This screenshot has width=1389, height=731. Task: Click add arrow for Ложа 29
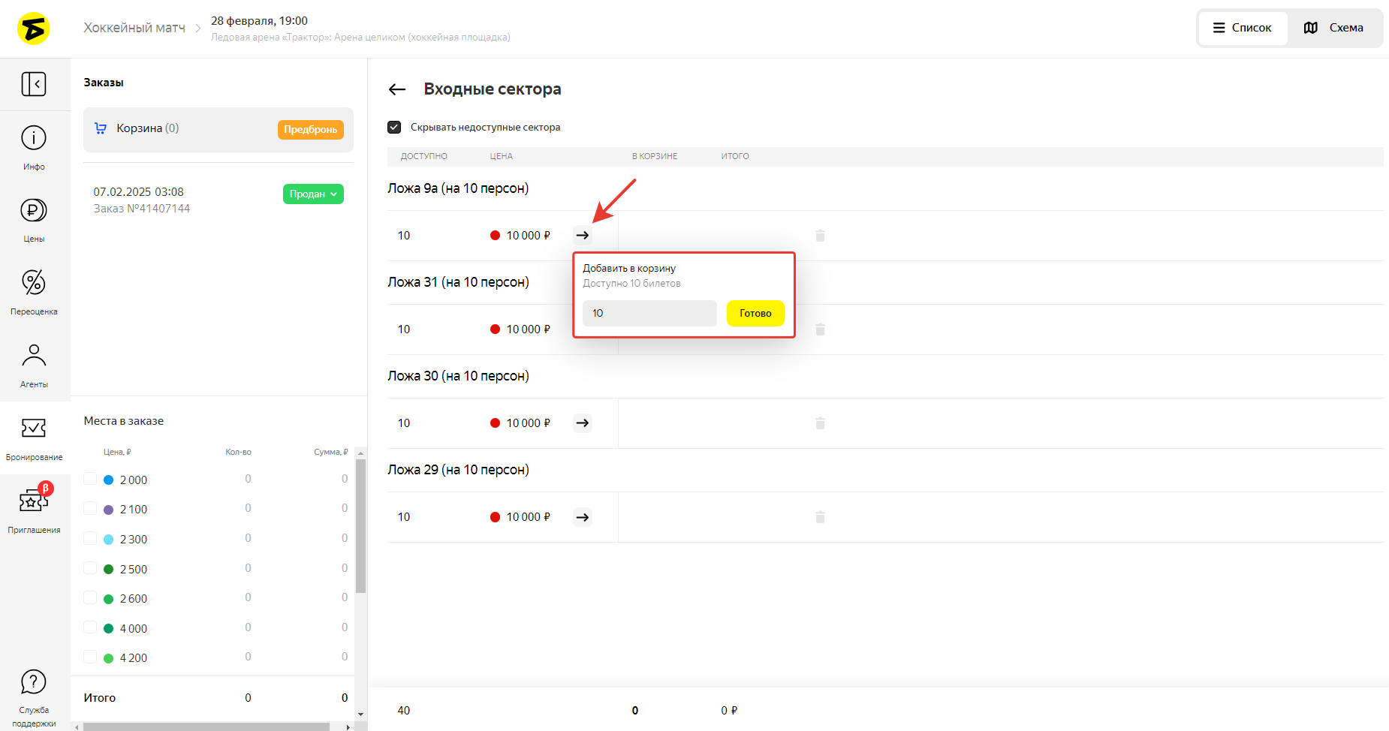(583, 517)
